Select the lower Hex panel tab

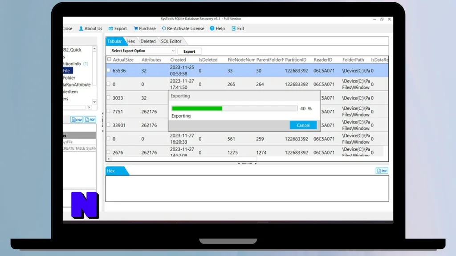(115, 171)
